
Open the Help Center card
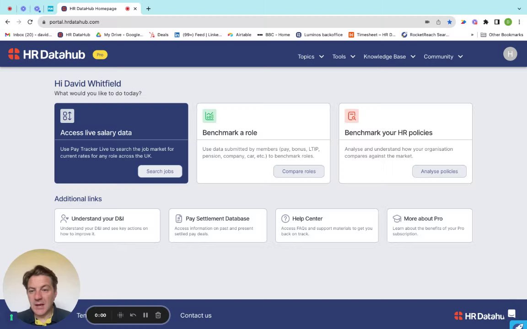(327, 225)
